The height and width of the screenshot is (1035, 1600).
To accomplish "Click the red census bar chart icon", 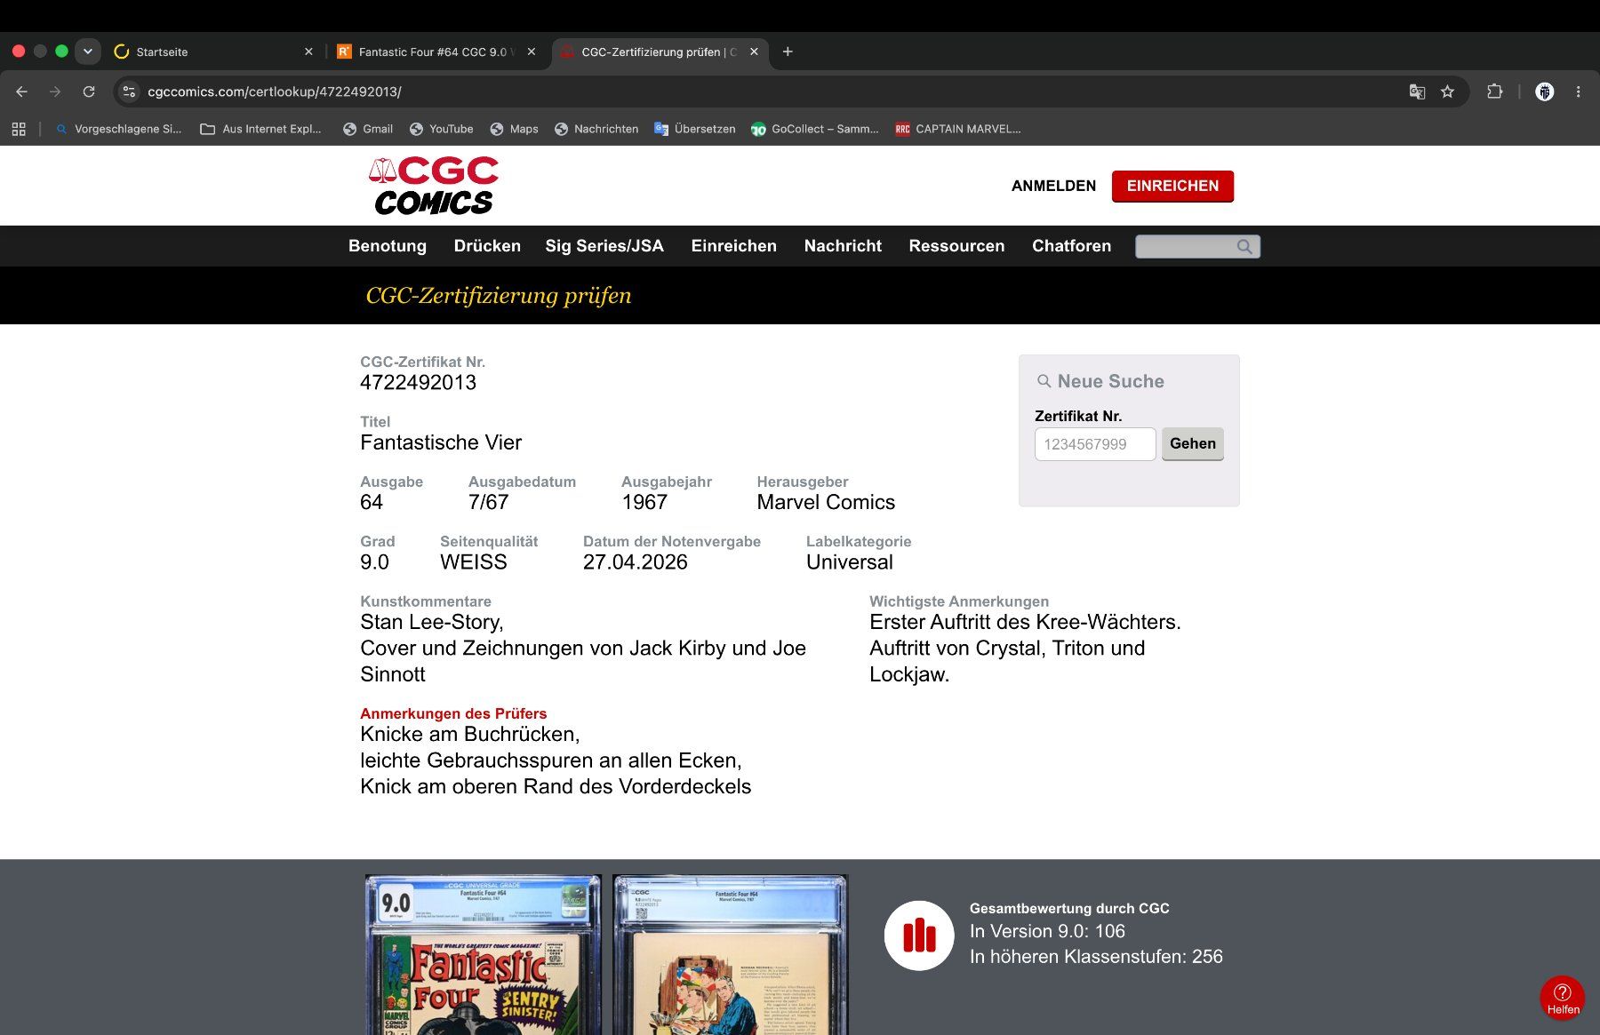I will [919, 935].
